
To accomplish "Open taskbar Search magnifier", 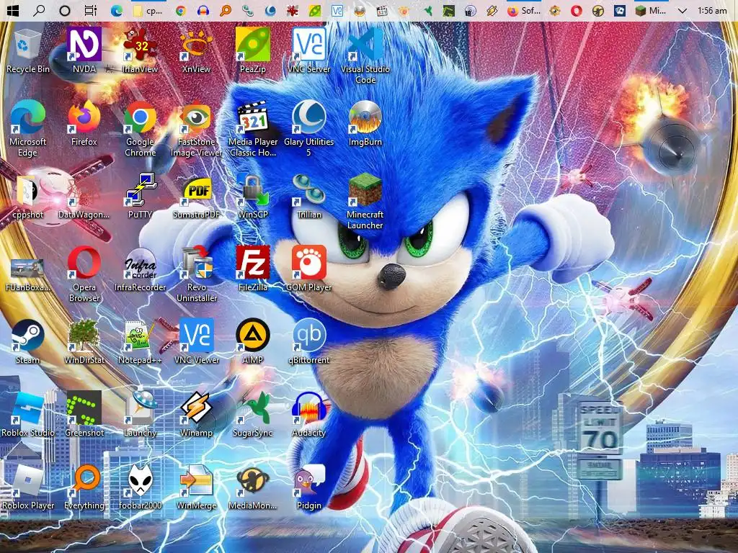I will (39, 10).
